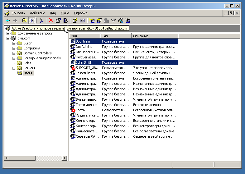The height and width of the screenshot is (174, 245).
Task: Select the Издатели се group name
Action: [x=87, y=115]
